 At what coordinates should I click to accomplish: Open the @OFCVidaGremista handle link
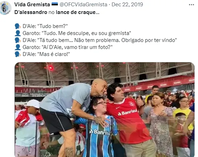pyautogui.click(x=83, y=5)
